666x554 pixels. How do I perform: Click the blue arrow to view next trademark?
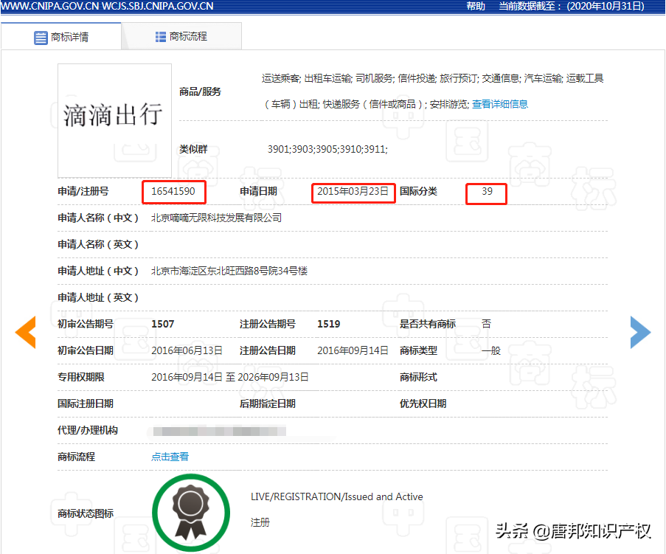(639, 333)
